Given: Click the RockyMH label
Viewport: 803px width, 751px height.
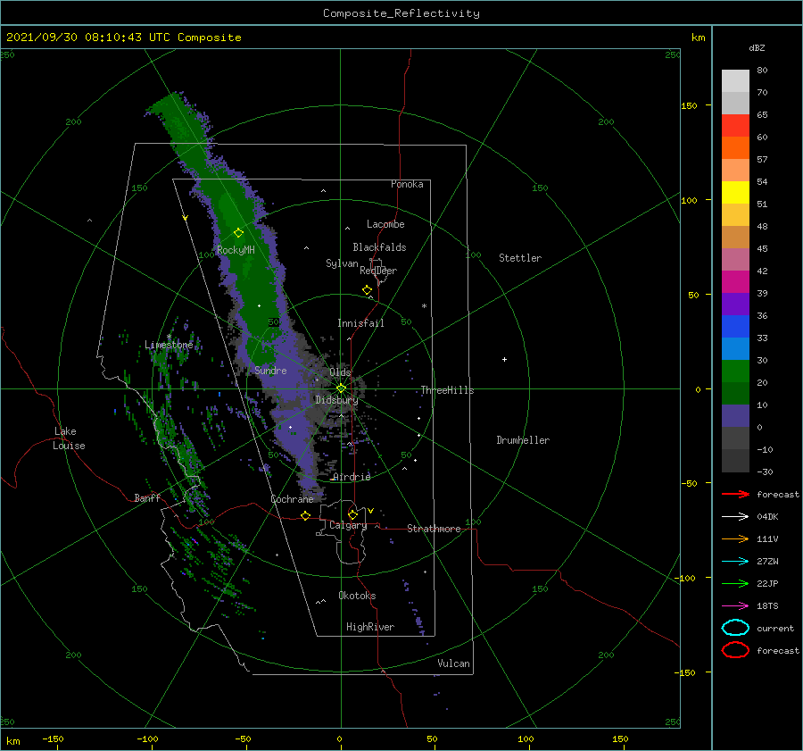Looking at the screenshot, I should (x=236, y=250).
